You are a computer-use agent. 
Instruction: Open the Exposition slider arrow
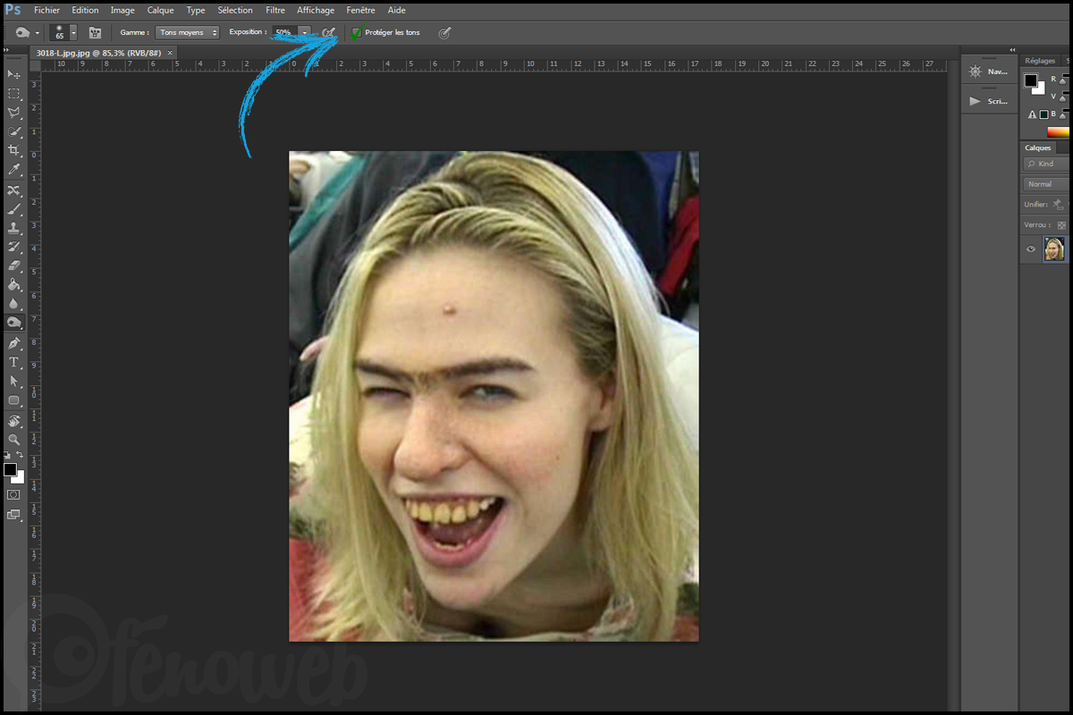[x=304, y=32]
